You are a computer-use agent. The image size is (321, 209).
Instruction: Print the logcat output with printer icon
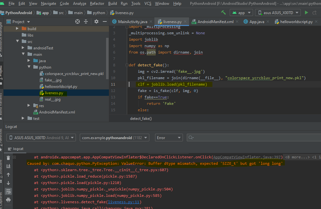point(9,199)
